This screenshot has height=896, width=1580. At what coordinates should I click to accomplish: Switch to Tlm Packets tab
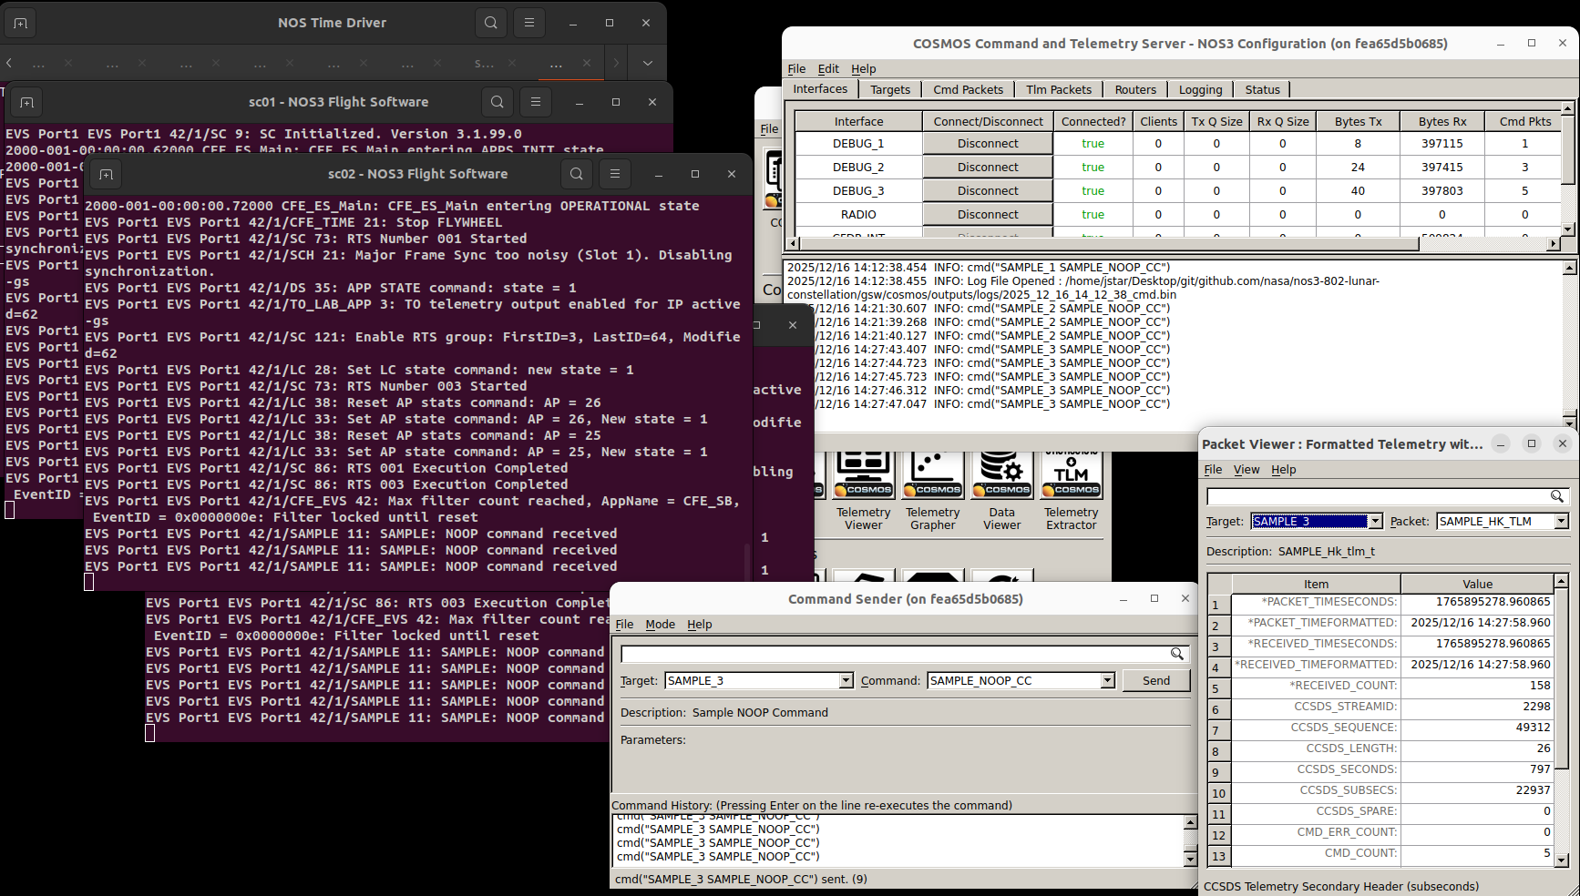point(1059,89)
